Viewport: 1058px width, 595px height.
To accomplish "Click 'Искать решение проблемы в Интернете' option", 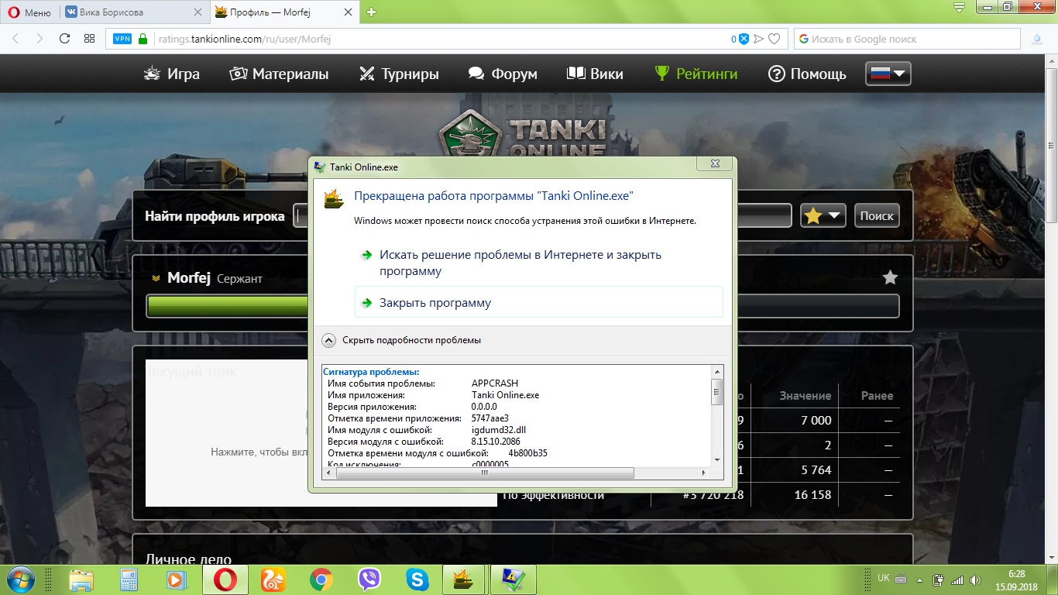I will (538, 263).
